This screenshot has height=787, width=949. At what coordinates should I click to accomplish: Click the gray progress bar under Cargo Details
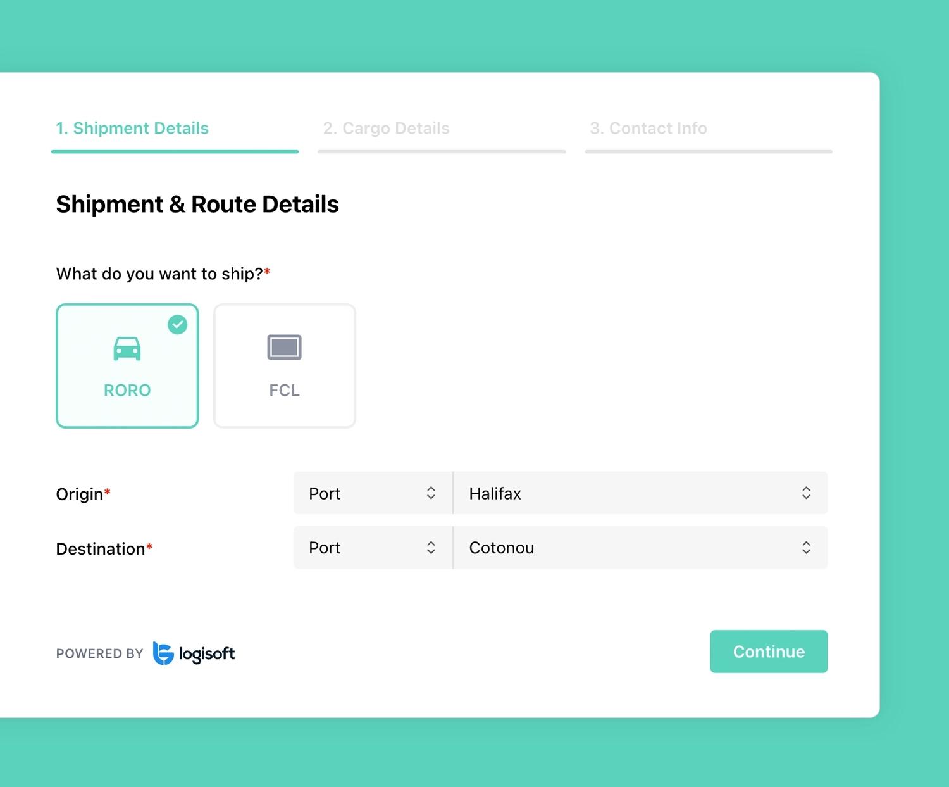tap(442, 152)
